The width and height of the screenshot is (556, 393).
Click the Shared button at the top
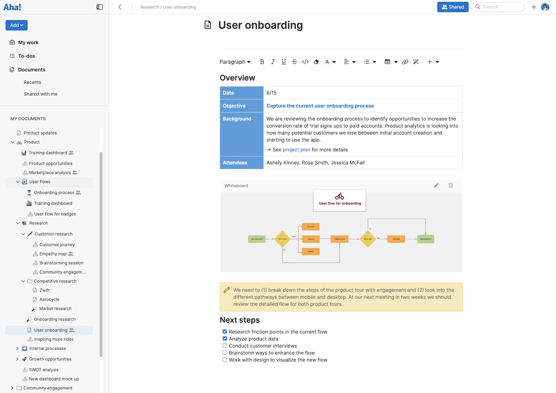453,7
